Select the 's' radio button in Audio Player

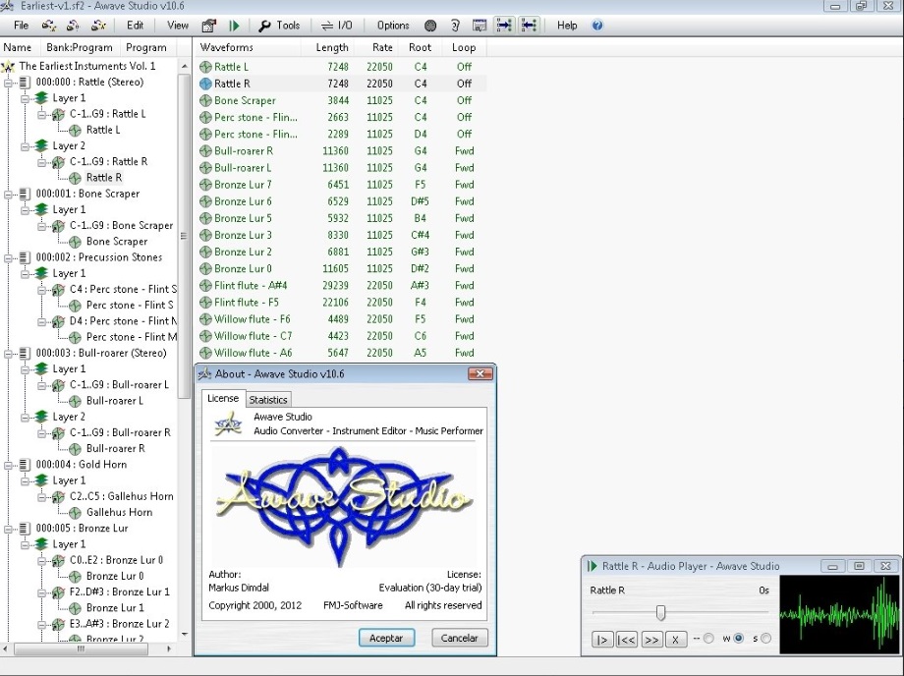point(765,639)
